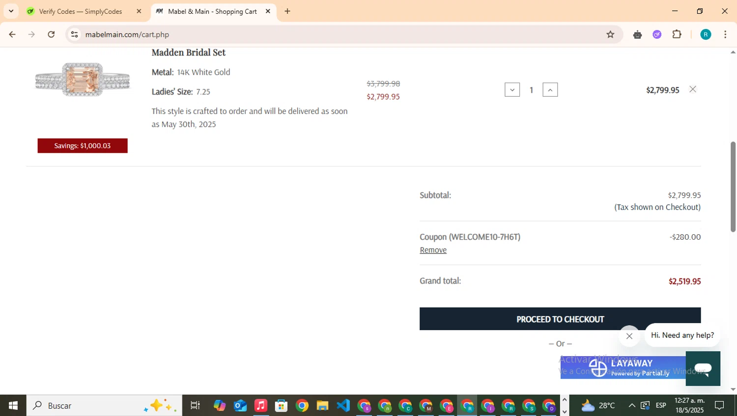Open a new browser tab
The height and width of the screenshot is (416, 737).
287,11
